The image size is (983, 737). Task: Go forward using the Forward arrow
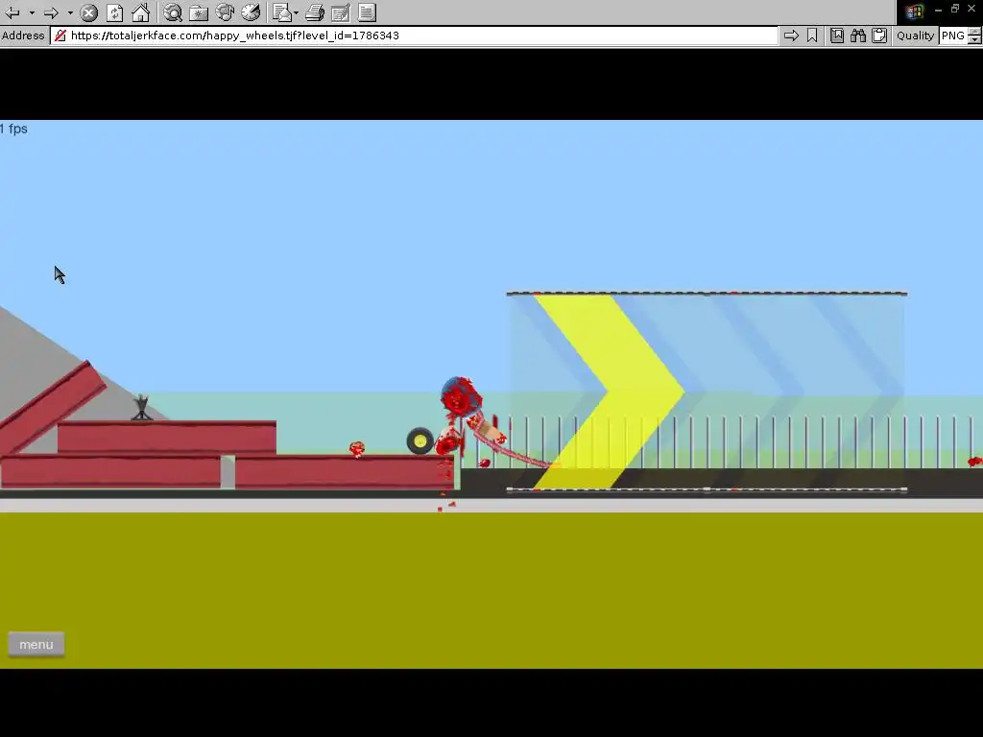(x=52, y=12)
